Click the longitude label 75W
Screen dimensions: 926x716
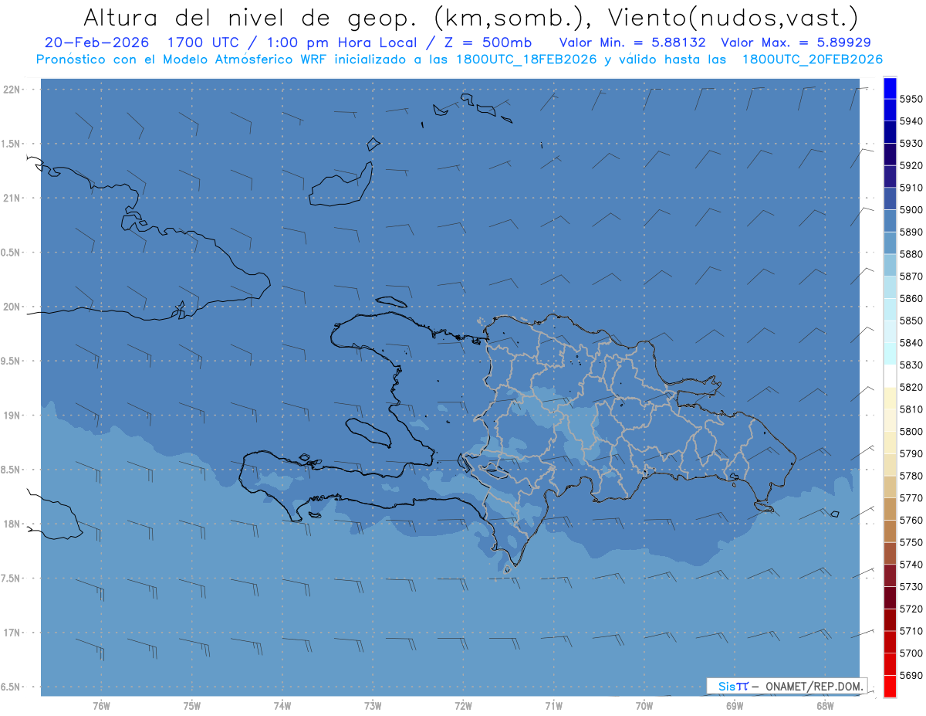pyautogui.click(x=192, y=706)
